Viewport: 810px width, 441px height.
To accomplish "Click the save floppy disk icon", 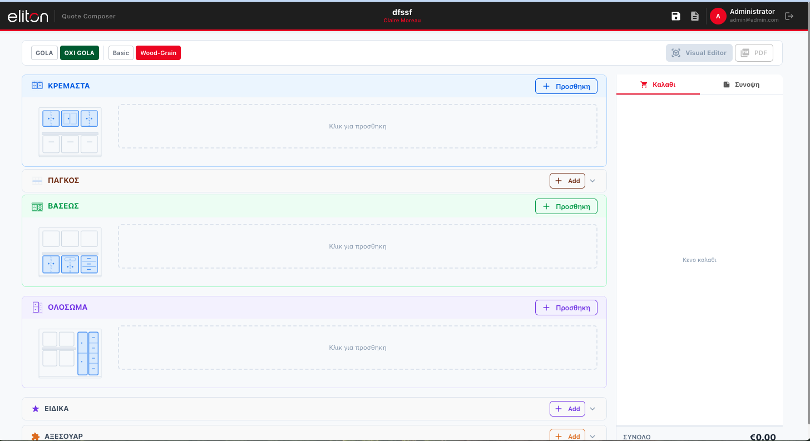I will click(676, 16).
